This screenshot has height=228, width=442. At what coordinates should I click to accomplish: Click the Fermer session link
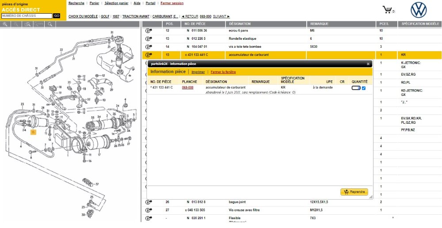point(172,3)
